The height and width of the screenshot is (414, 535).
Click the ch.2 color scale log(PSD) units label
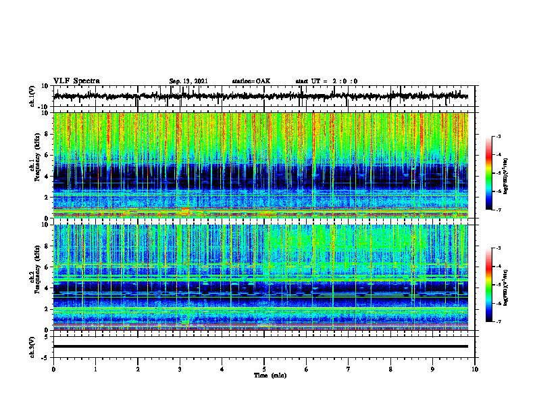pos(506,287)
